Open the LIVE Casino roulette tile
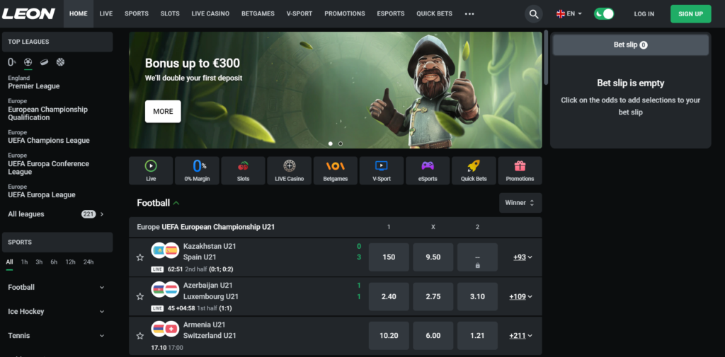Image resolution: width=725 pixels, height=357 pixels. [x=290, y=170]
